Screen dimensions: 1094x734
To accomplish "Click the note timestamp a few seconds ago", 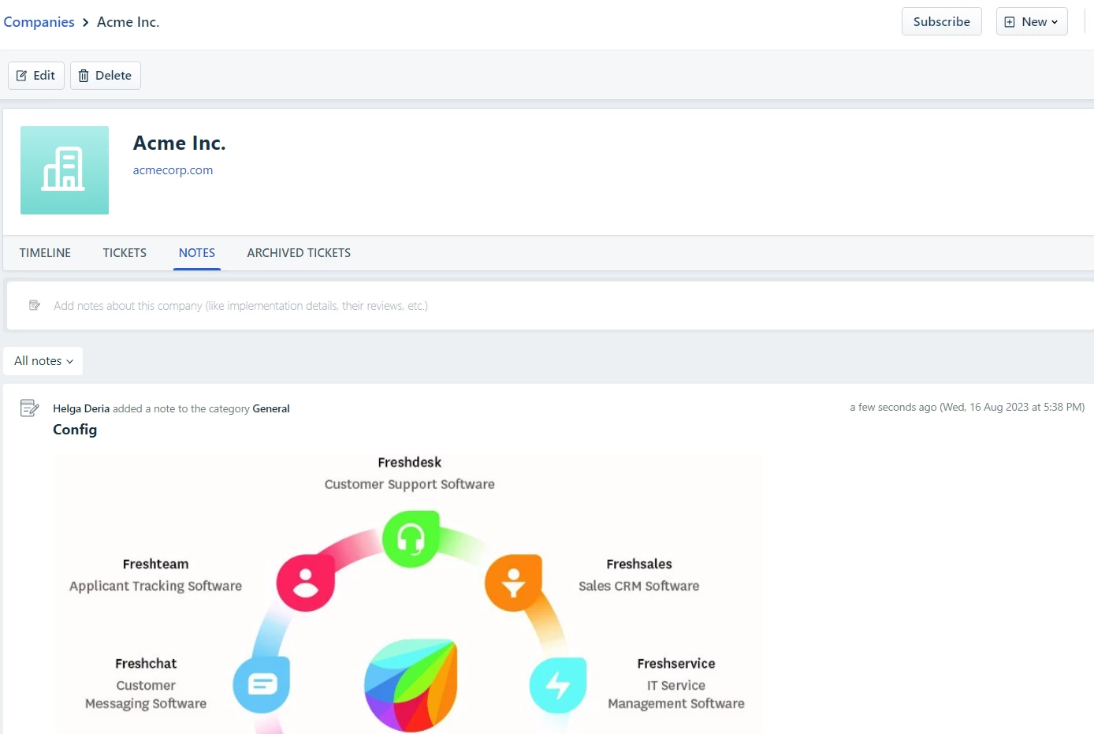I will 967,408.
